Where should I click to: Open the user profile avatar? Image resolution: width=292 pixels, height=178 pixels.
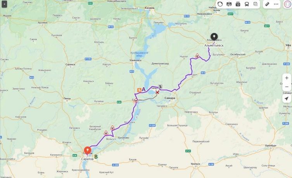coord(287,4)
